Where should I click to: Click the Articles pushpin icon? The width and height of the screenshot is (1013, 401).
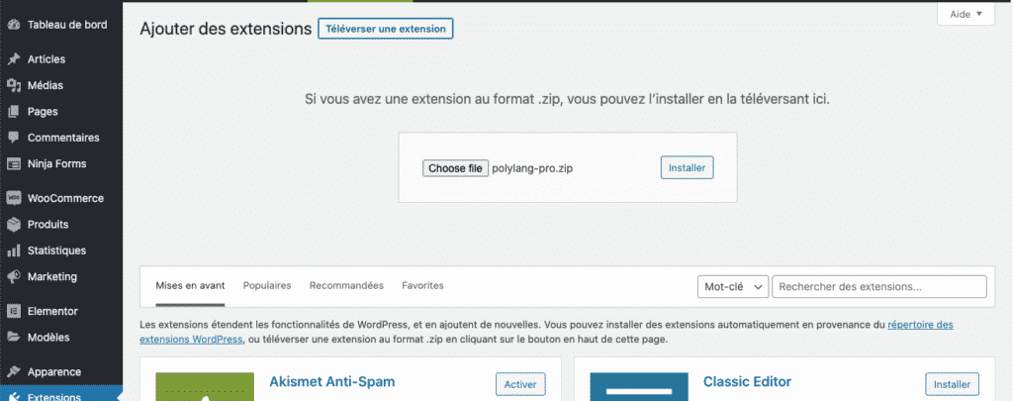(14, 59)
